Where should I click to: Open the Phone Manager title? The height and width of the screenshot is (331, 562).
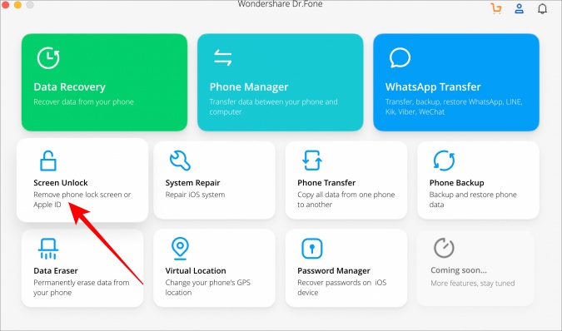[x=249, y=87]
